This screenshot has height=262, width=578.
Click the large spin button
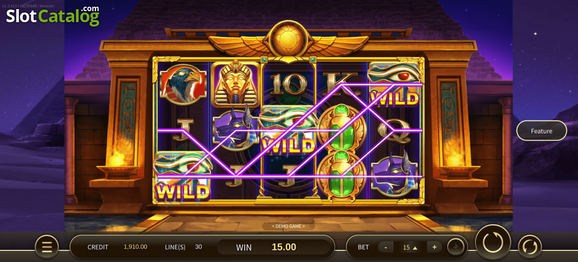pyautogui.click(x=493, y=242)
